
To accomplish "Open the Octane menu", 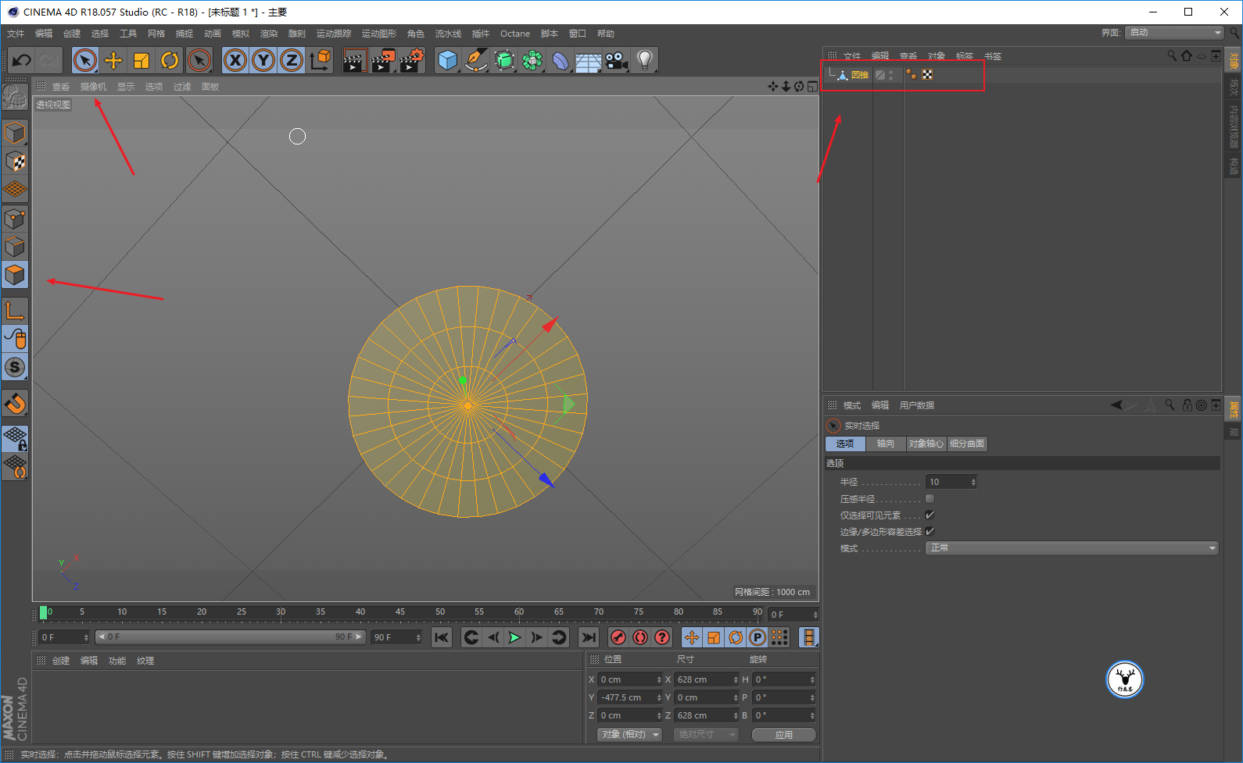I will [515, 34].
